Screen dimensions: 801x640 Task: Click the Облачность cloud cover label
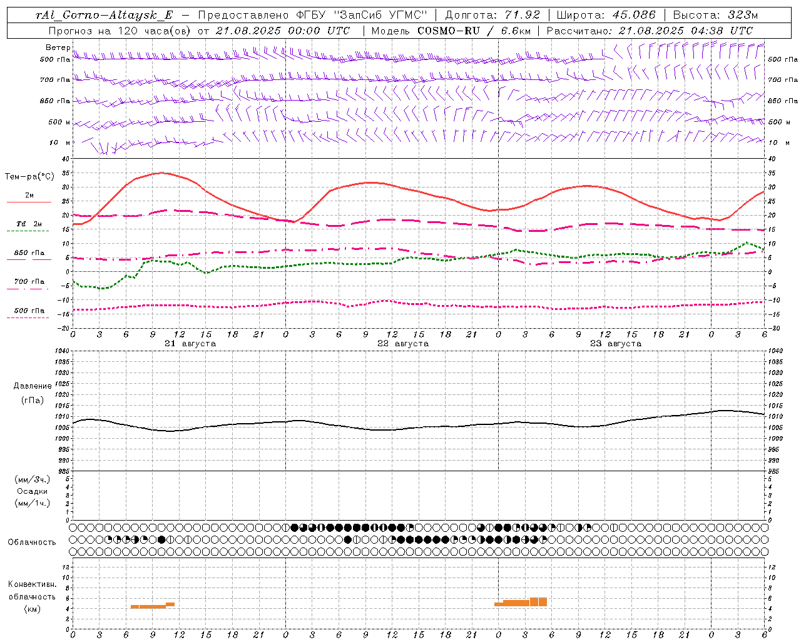[32, 542]
